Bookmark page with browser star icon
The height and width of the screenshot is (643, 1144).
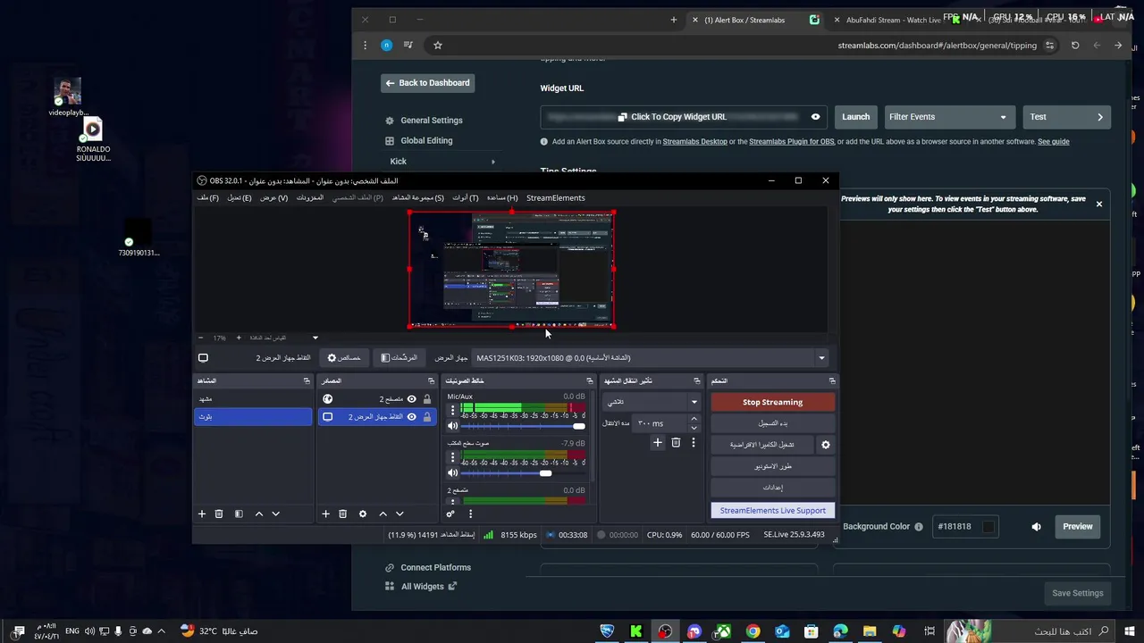pos(438,46)
